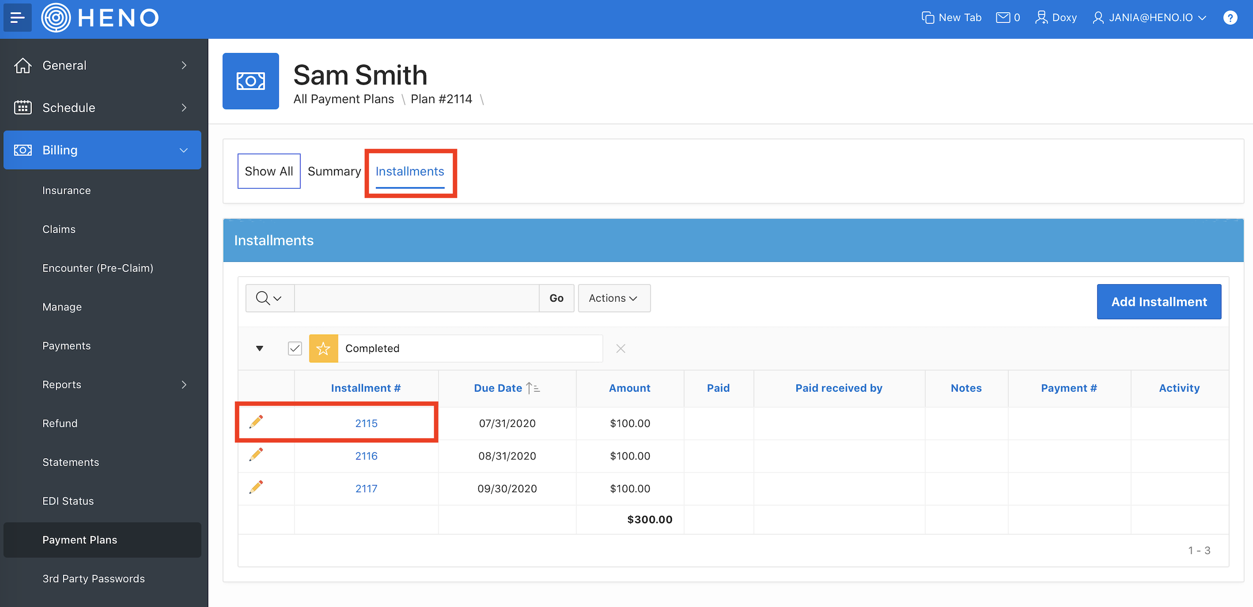Switch to the Summary tab
This screenshot has width=1253, height=607.
tap(334, 171)
